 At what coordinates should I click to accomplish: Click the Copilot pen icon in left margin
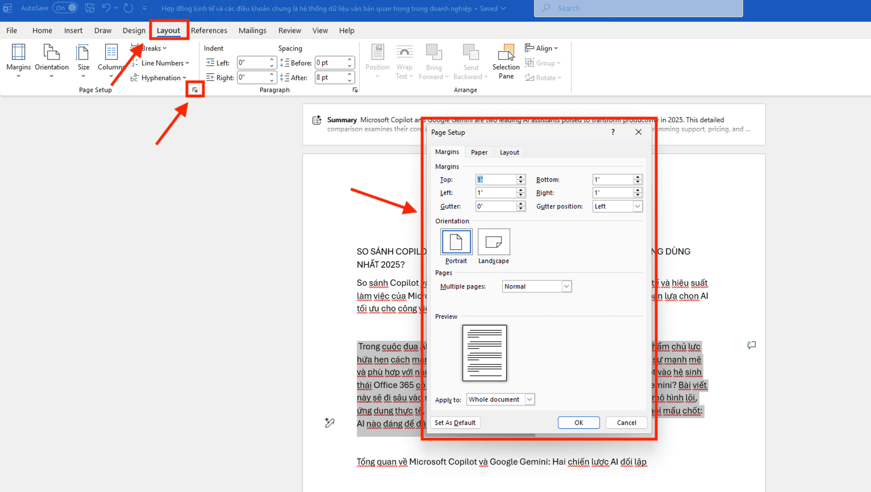[330, 422]
